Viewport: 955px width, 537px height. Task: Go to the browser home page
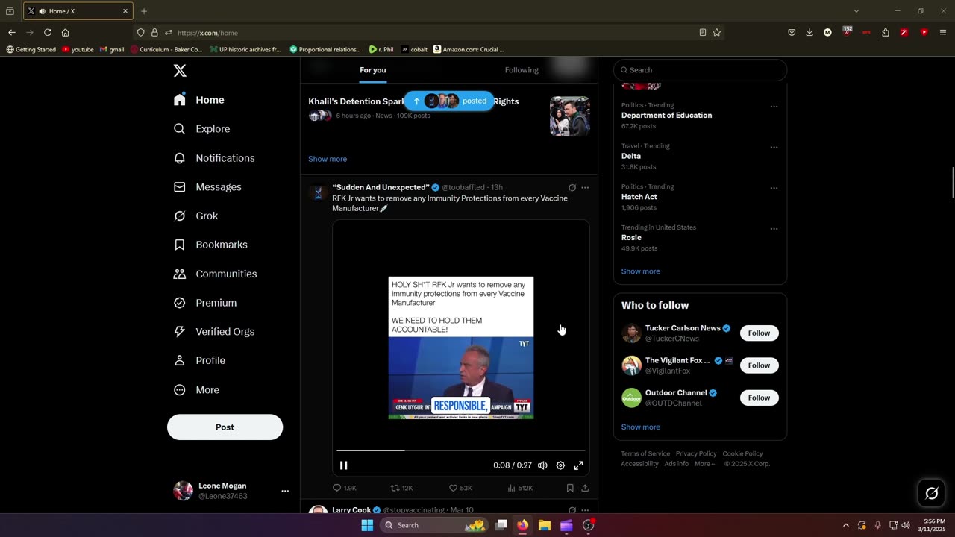66,32
